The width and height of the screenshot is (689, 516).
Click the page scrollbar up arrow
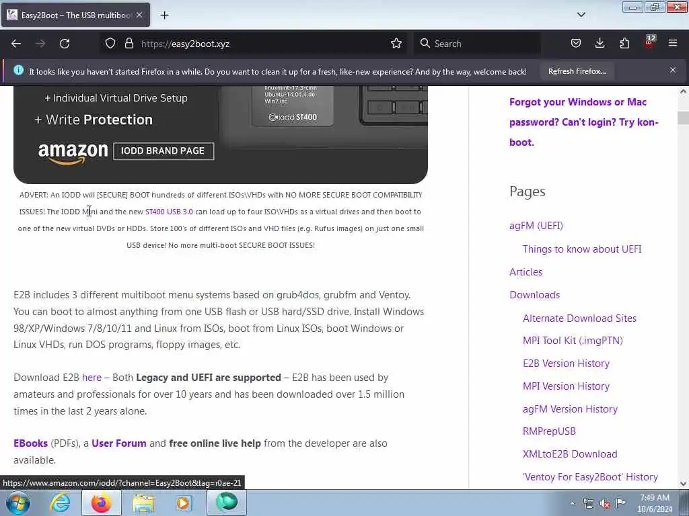pyautogui.click(x=683, y=91)
